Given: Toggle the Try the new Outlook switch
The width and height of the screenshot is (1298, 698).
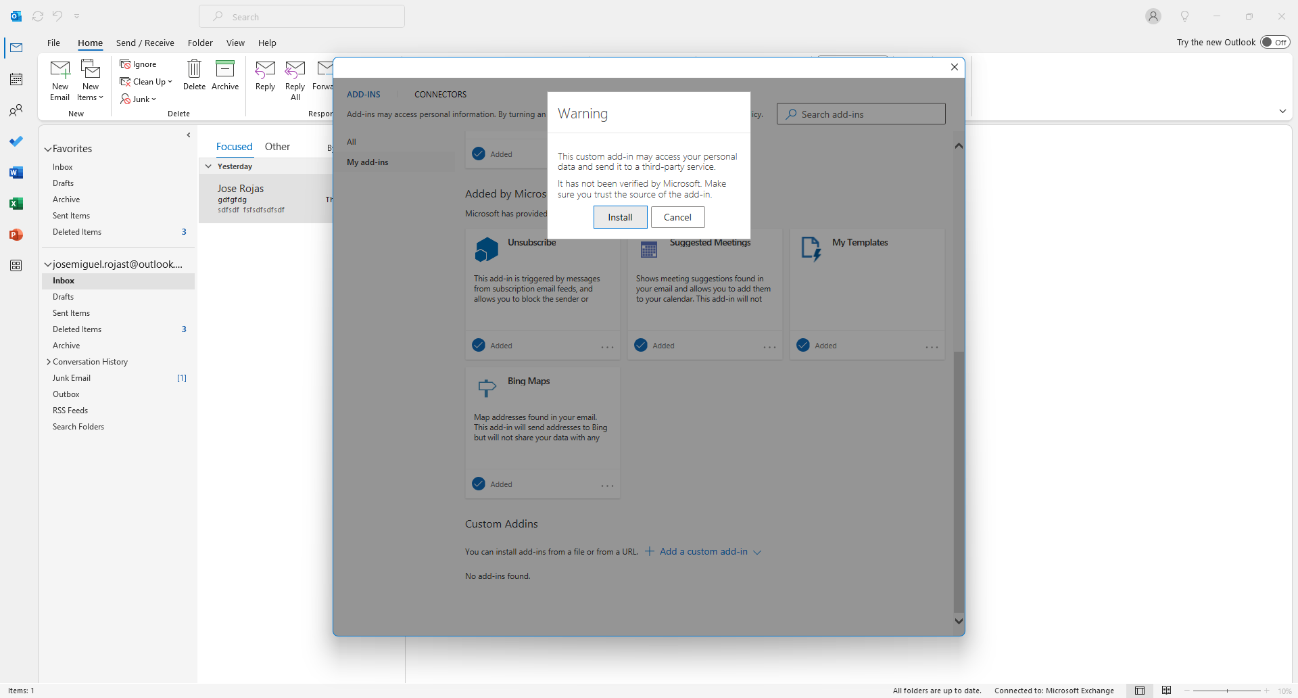Looking at the screenshot, I should (x=1275, y=42).
